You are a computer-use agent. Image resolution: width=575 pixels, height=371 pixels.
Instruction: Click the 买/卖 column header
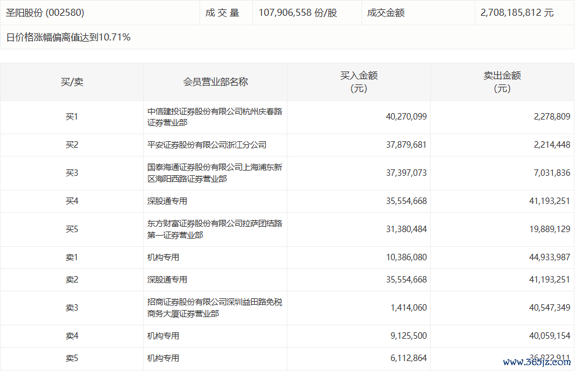[x=72, y=82]
